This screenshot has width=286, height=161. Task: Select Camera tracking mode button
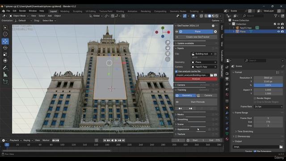point(206,95)
